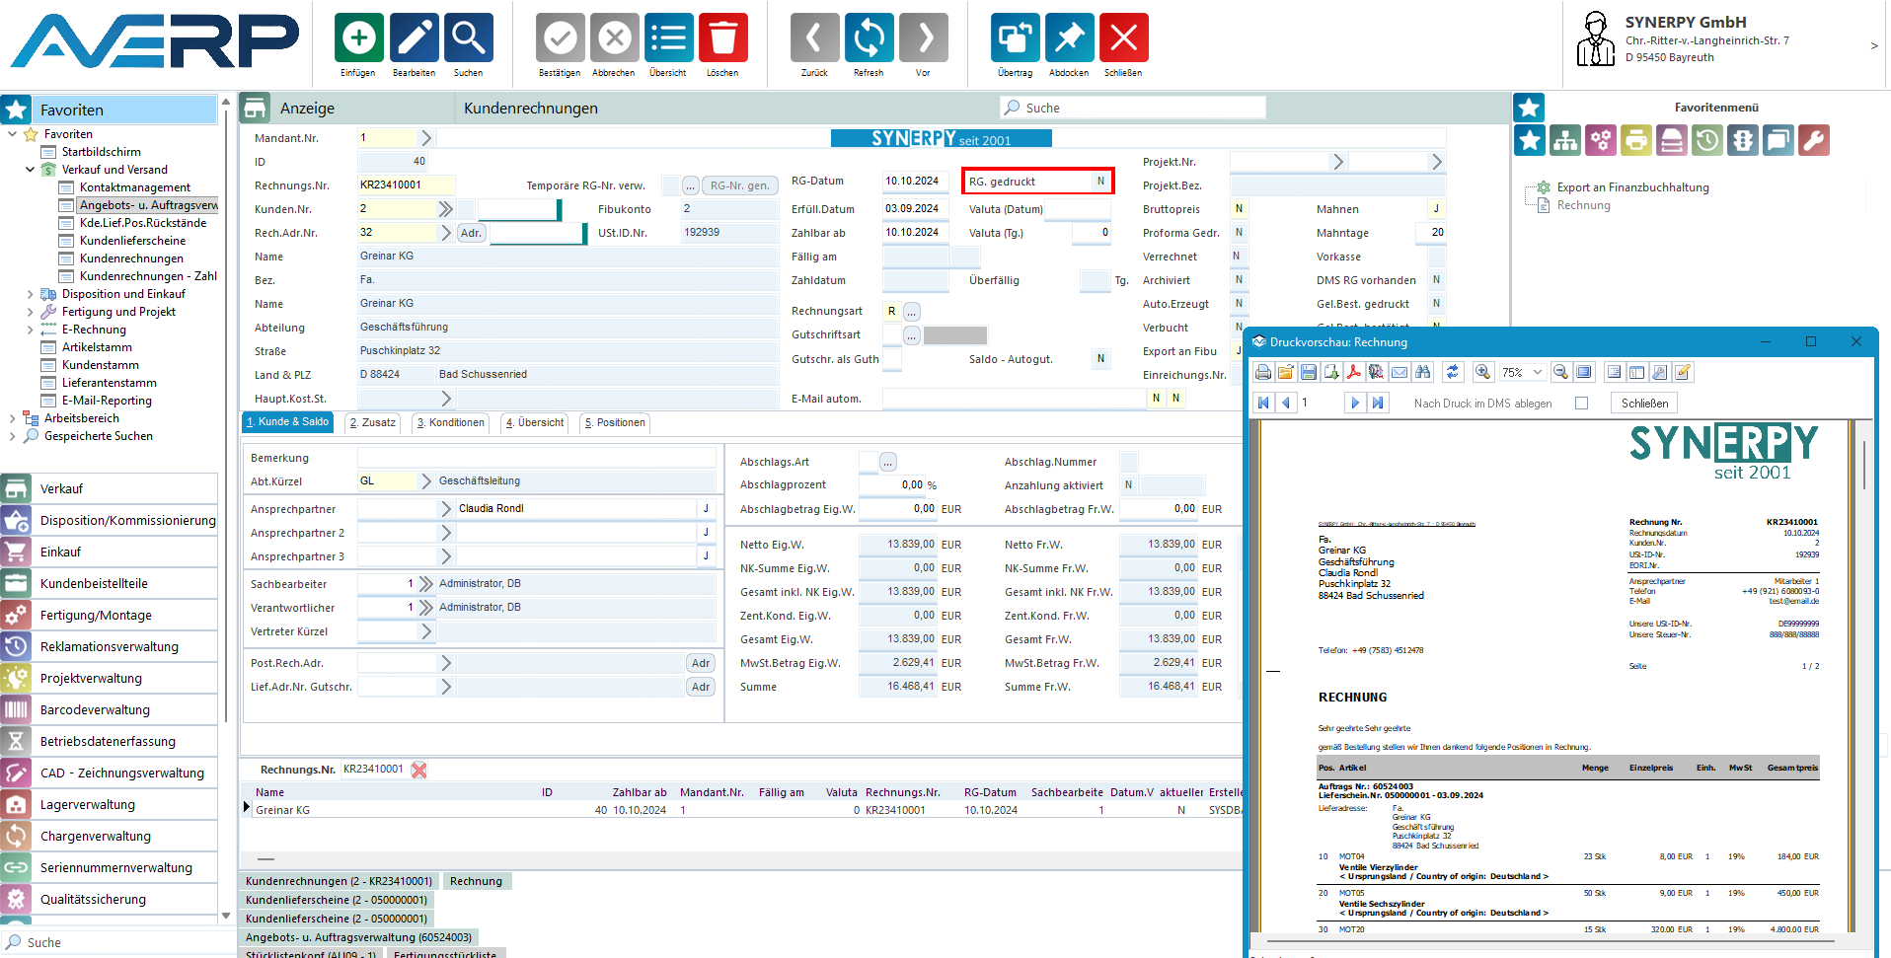Click the traffic light icon in Favoritenmenü
This screenshot has width=1891, height=958.
[x=1743, y=140]
